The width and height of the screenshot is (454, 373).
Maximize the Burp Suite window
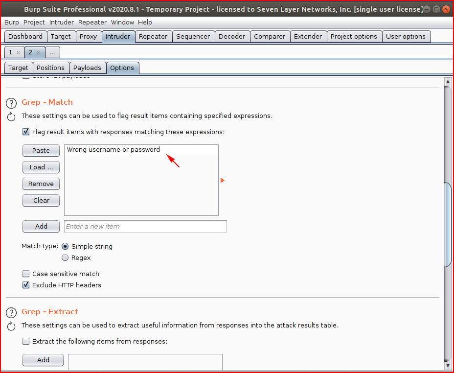(436, 9)
